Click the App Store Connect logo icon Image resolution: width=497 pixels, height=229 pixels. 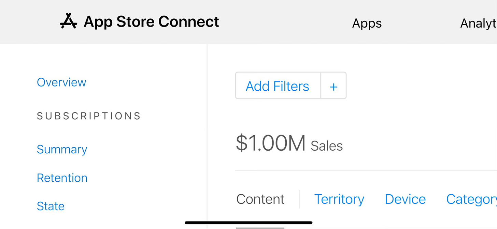[68, 21]
